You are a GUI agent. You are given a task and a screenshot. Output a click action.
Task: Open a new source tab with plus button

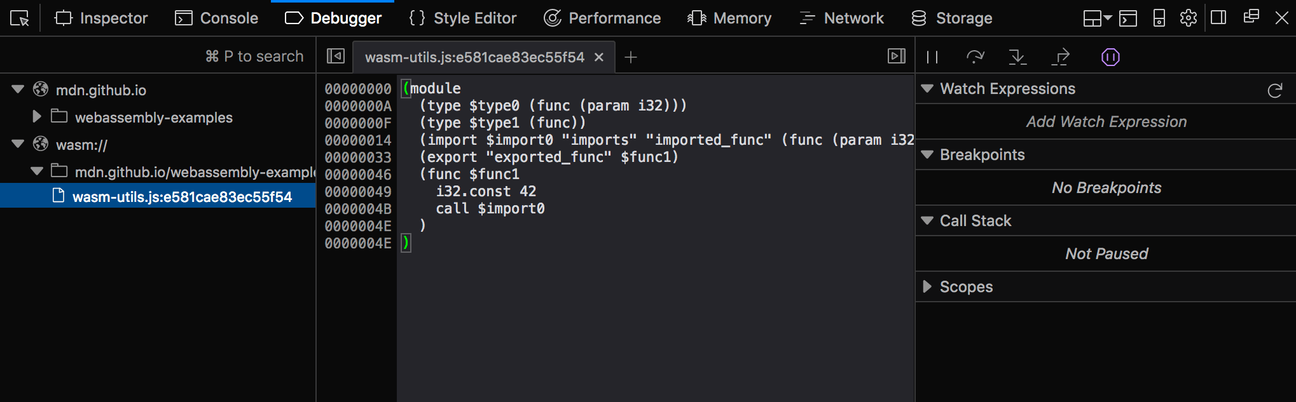click(630, 57)
